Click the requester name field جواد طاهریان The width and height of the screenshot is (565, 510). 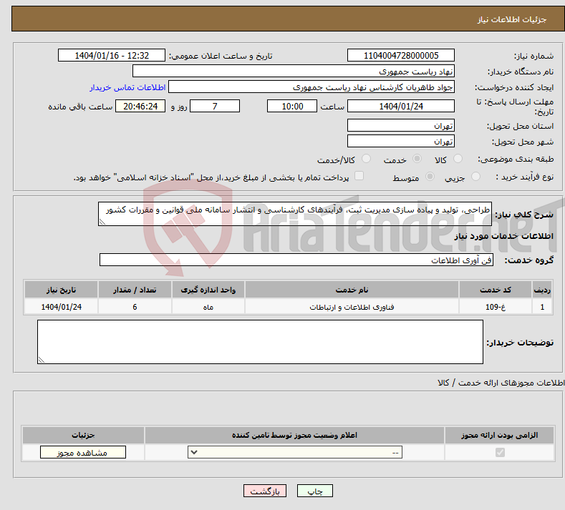312,87
